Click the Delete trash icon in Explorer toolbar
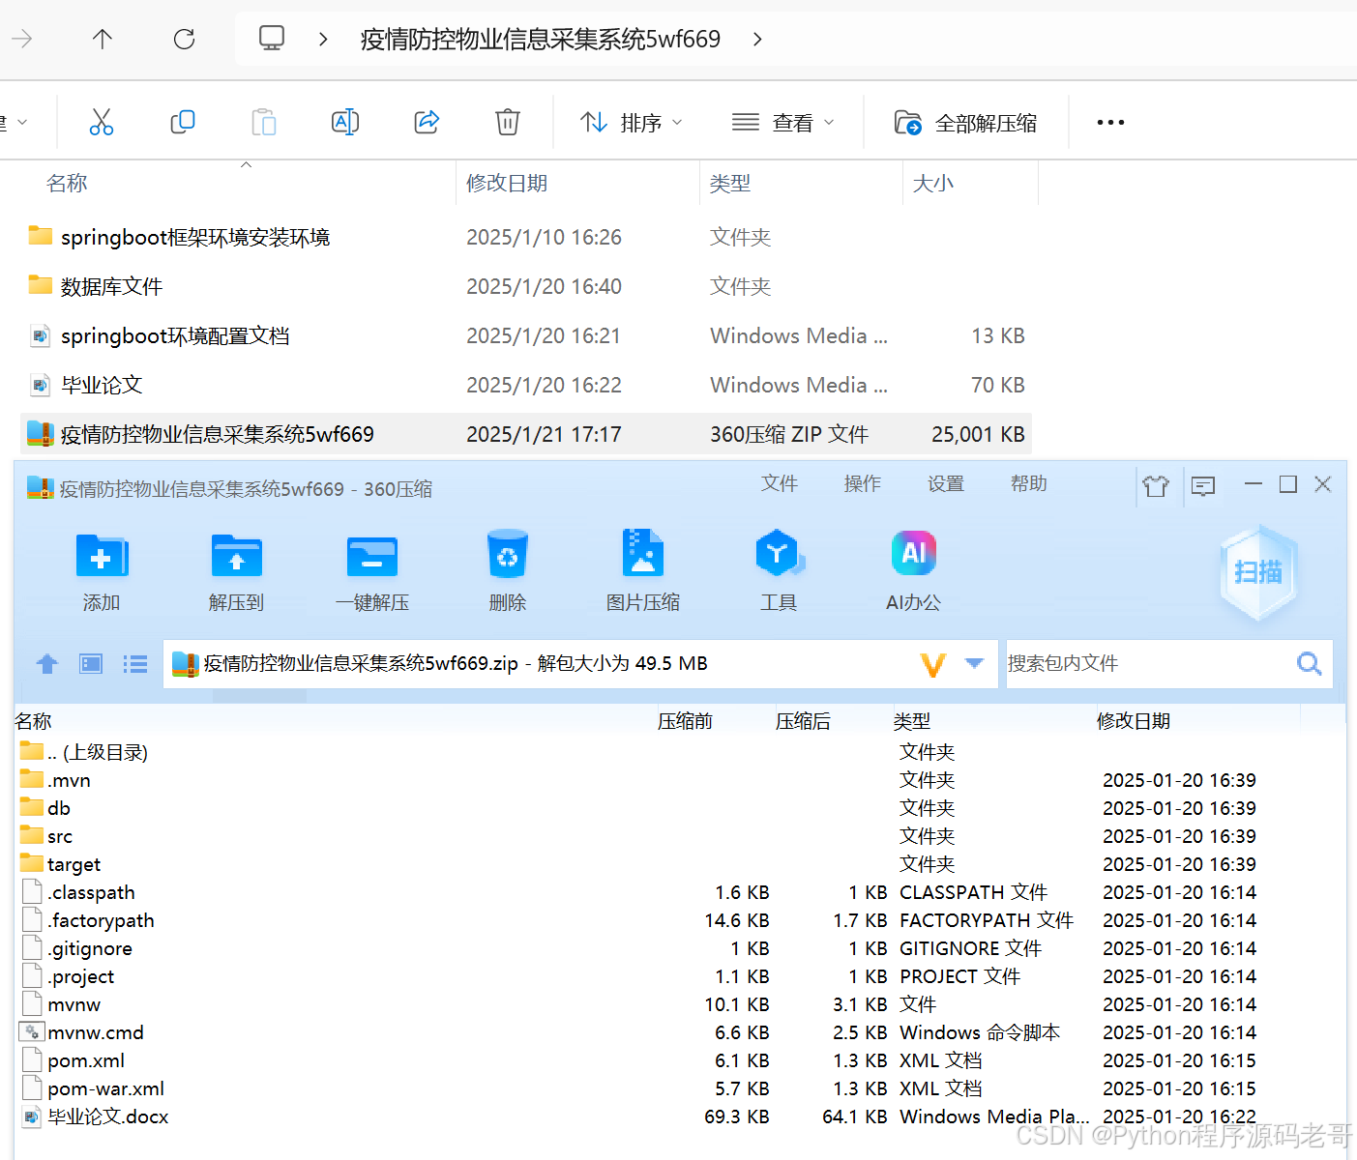The width and height of the screenshot is (1357, 1160). tap(508, 122)
